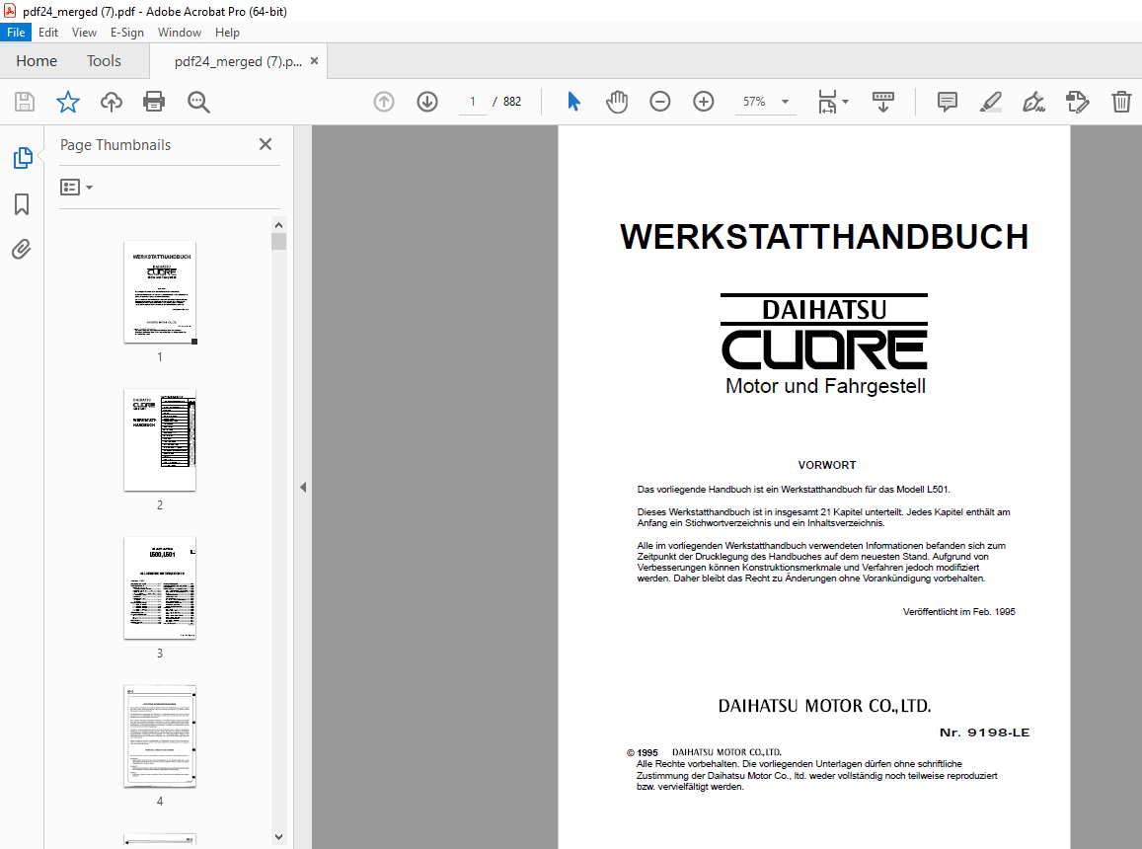Switch to the Home tab
This screenshot has height=849, width=1142.
pyautogui.click(x=37, y=61)
